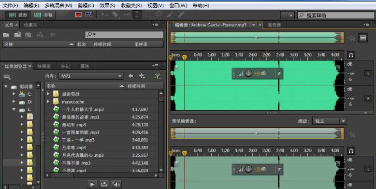
Task: Expand the 后街男孩 folder
Action: coord(48,94)
